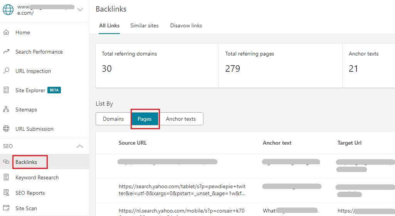Select the All Links tab

109,25
